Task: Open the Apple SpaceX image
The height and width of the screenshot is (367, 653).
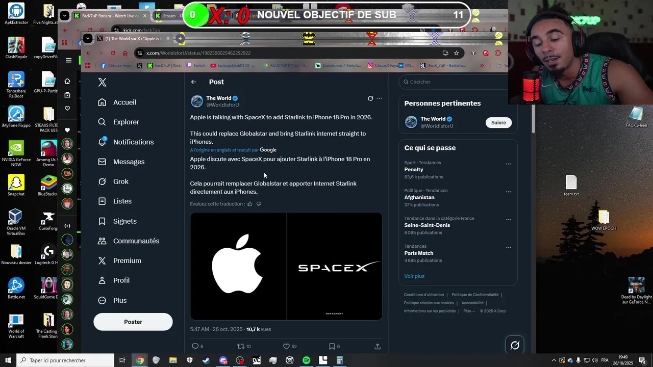Action: coord(286,266)
